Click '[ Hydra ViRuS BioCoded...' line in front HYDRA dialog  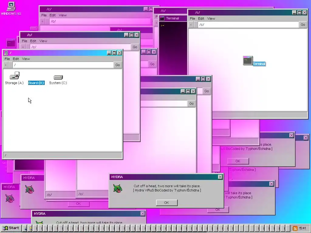coord(167,190)
